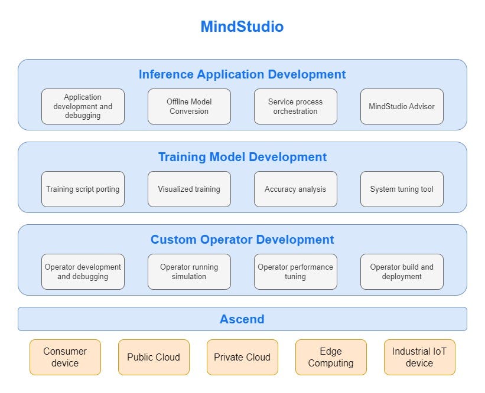Select the Private Cloud box
485x393 pixels.
coord(242,357)
